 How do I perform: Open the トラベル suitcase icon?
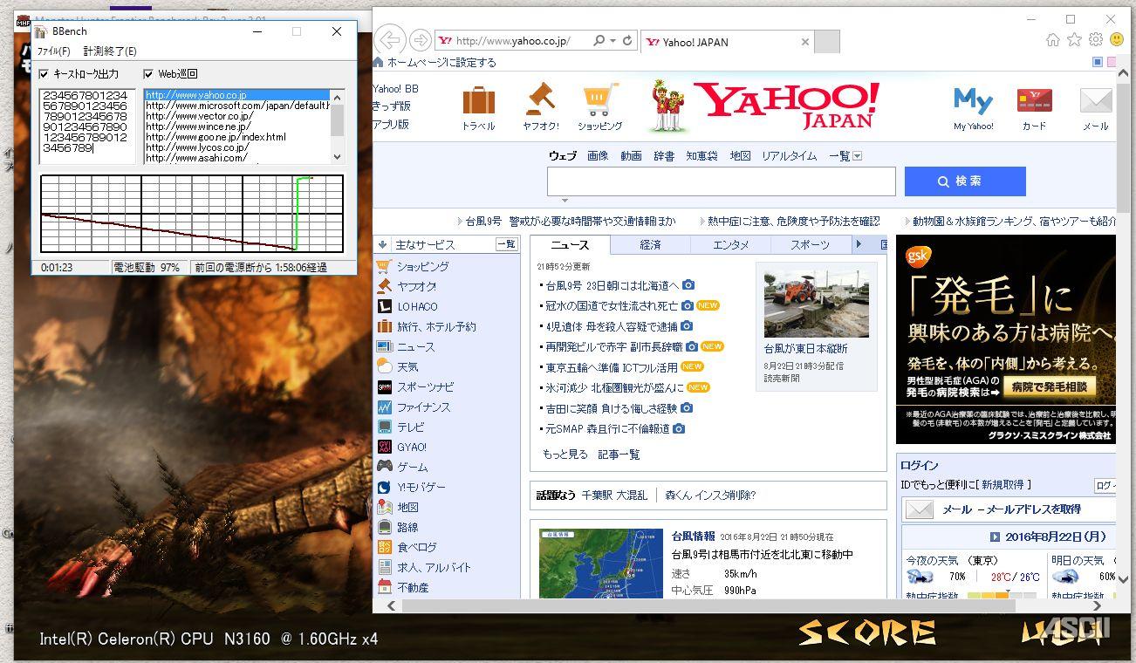478,101
